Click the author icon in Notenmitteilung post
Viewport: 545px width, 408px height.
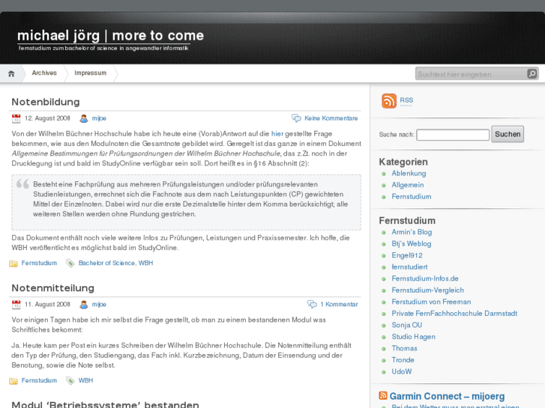point(84,305)
